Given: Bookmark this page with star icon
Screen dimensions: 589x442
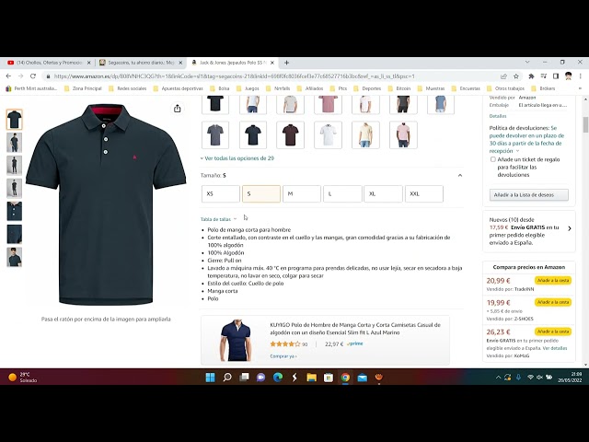Looking at the screenshot, I should click(x=516, y=76).
